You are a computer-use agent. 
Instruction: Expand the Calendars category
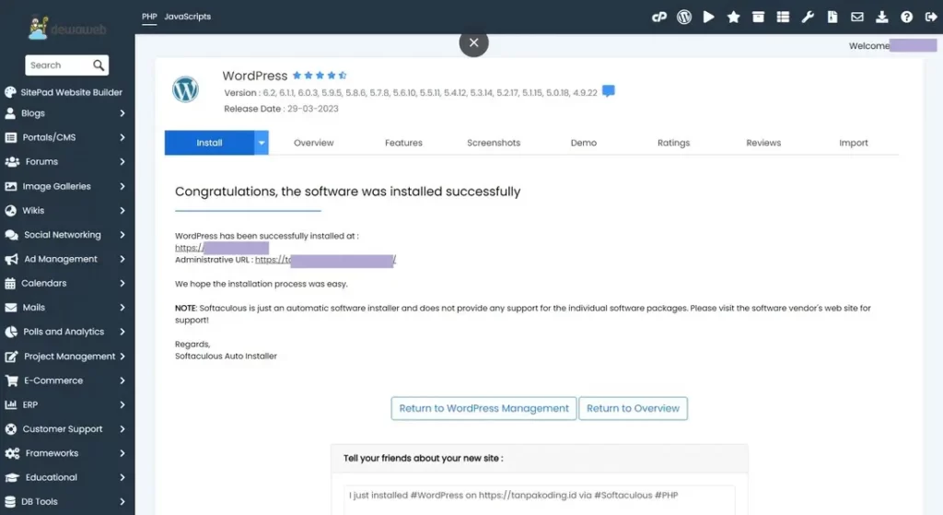[x=65, y=283]
